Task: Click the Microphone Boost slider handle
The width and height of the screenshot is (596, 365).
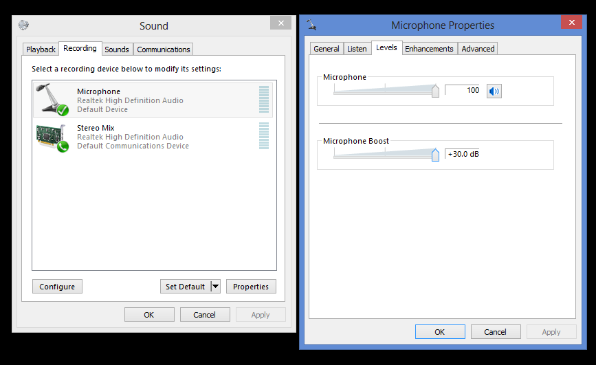Action: click(435, 155)
